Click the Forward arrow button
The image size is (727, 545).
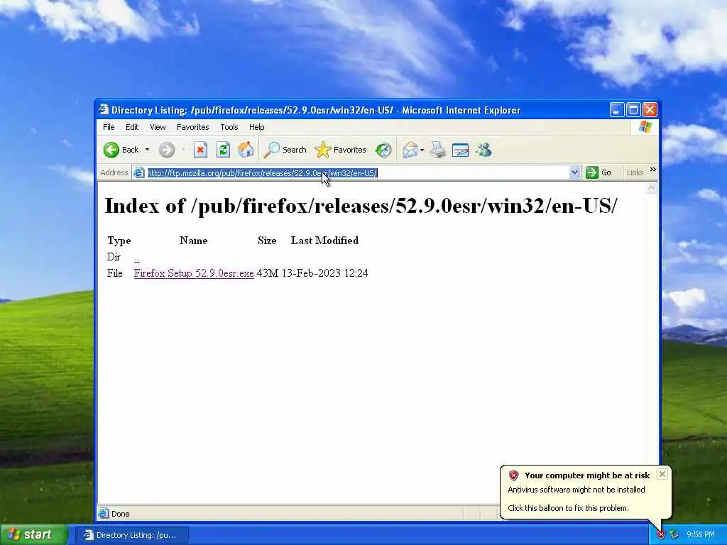[166, 150]
